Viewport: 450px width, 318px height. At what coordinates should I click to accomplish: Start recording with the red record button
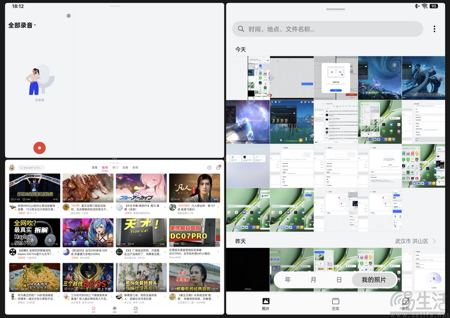click(40, 147)
